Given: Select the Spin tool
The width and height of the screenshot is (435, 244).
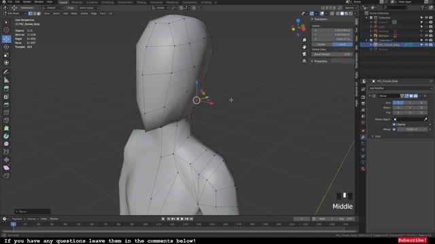Looking at the screenshot, I should coord(6,136).
